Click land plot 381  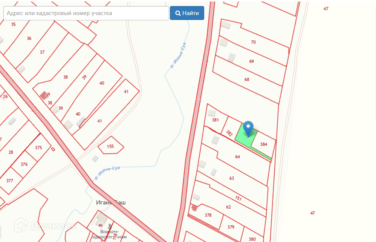click(x=216, y=120)
